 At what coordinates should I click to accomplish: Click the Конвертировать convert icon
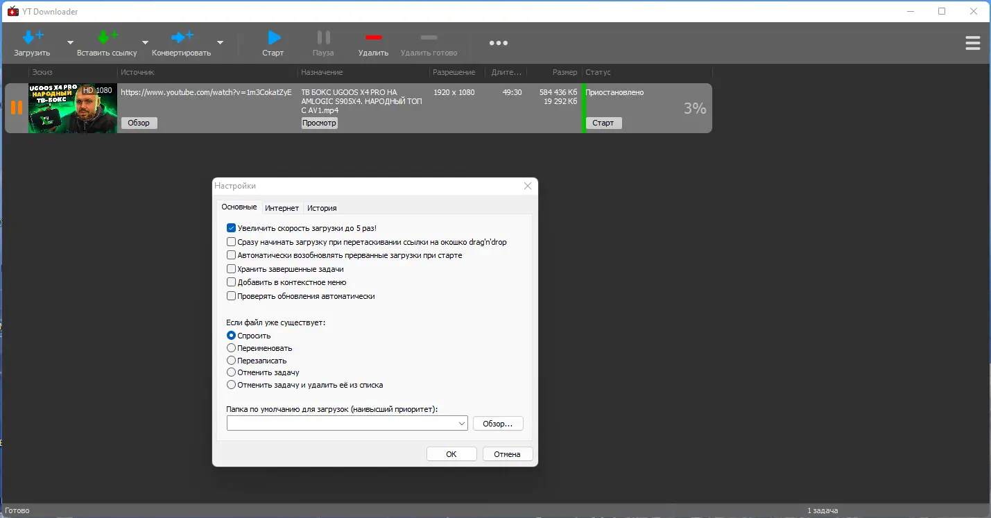(182, 37)
